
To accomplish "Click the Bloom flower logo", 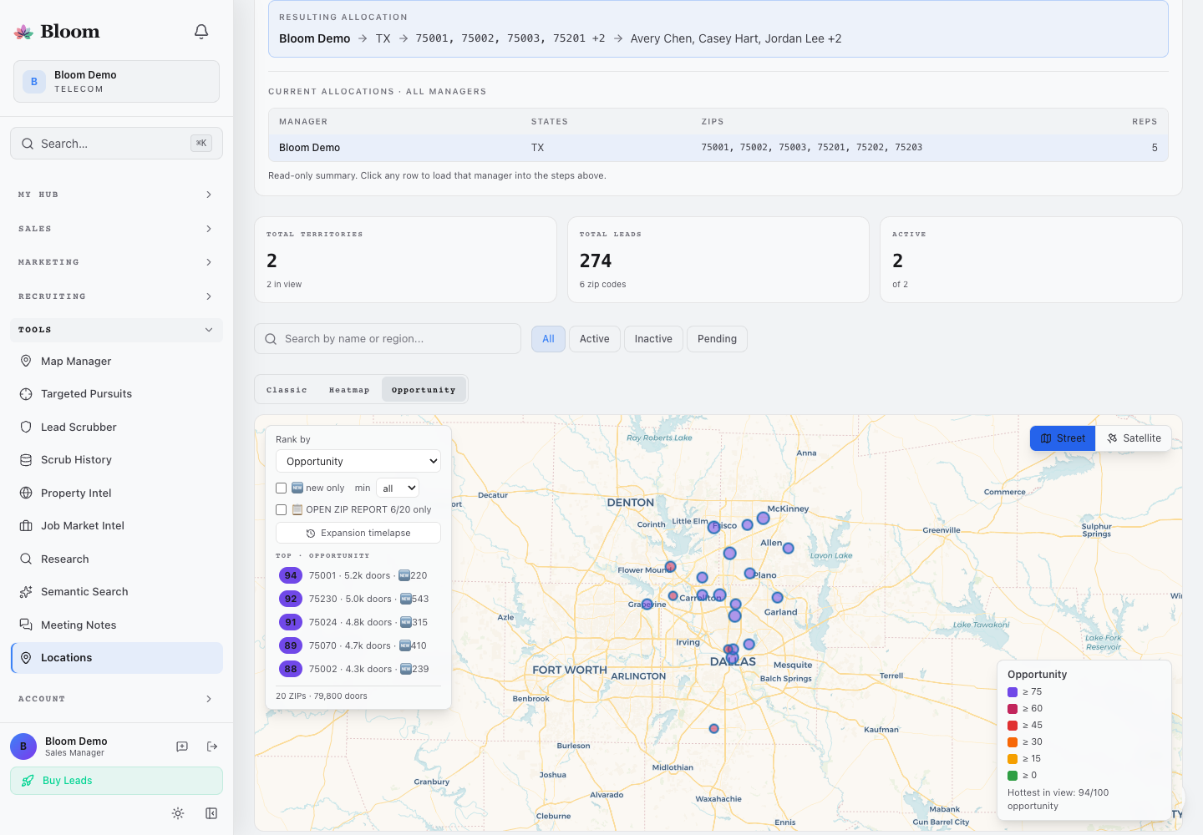I will 23,32.
